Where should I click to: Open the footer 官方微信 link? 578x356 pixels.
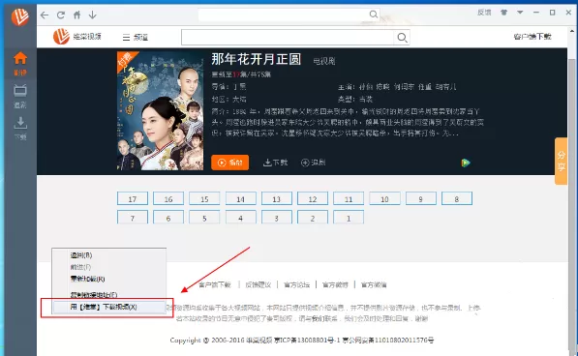click(x=374, y=284)
